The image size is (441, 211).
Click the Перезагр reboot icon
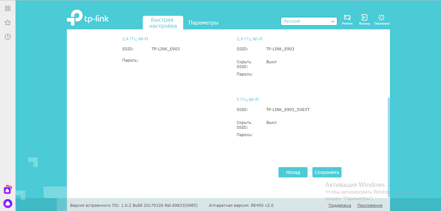(382, 19)
